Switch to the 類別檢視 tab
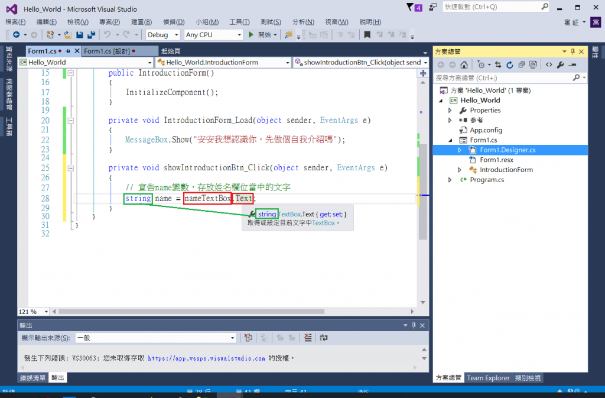Viewport: 605px width, 398px height. [x=528, y=378]
